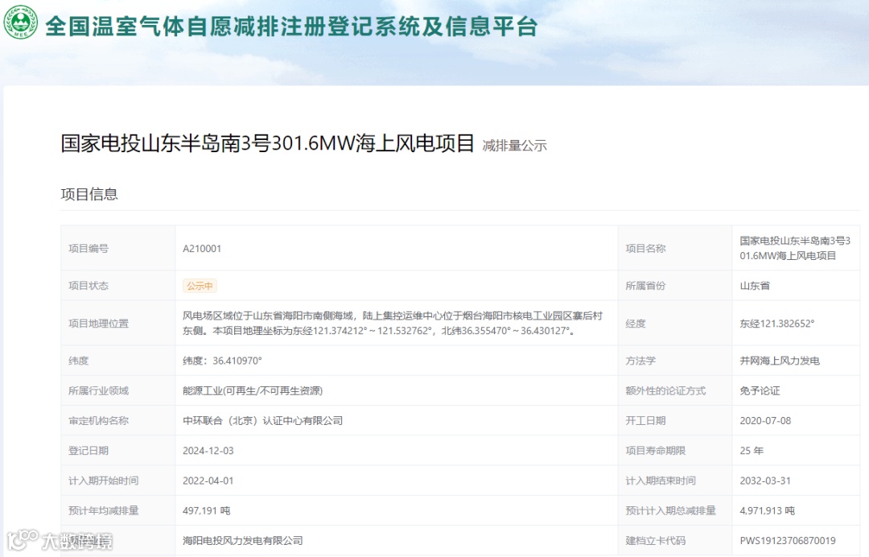869x557 pixels.
Task: Select the value 免予论证
Action: (760, 390)
